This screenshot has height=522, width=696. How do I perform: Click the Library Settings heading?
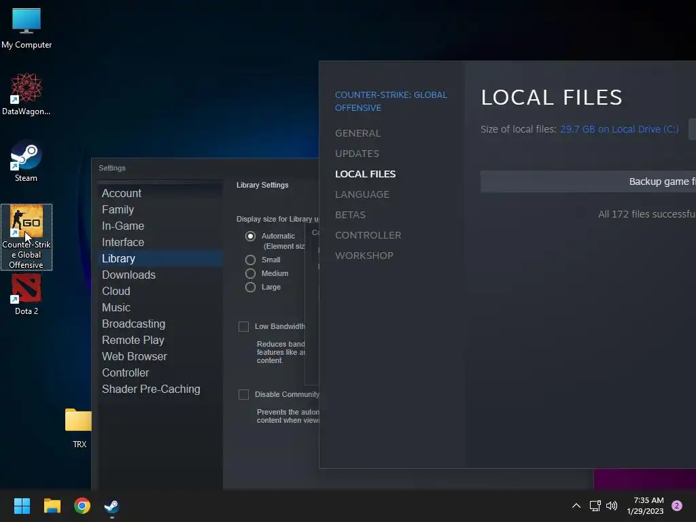click(262, 185)
